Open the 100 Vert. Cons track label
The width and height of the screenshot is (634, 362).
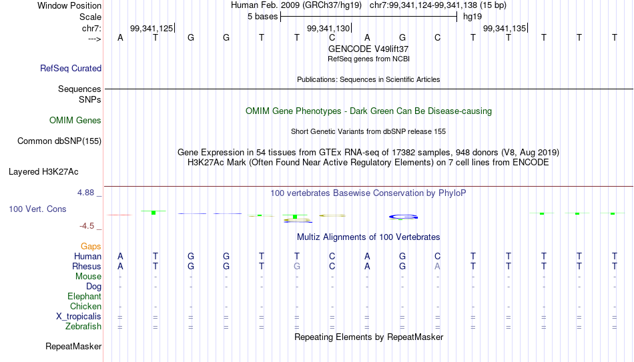(x=37, y=209)
